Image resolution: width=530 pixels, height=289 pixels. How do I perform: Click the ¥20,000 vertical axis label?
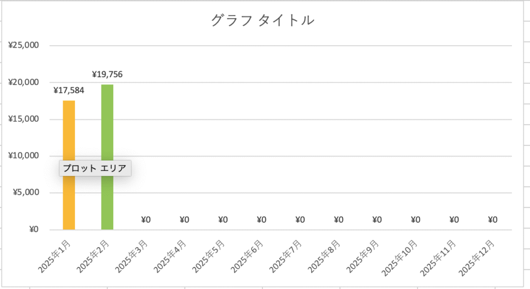pos(23,82)
